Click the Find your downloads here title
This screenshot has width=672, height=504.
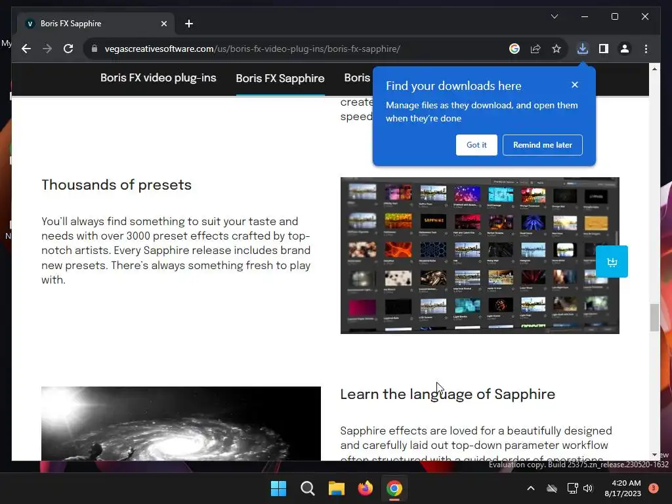click(453, 86)
